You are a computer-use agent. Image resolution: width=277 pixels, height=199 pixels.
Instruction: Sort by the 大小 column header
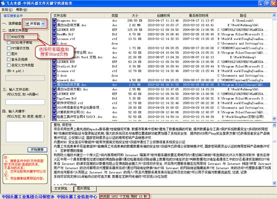(x=135, y=15)
